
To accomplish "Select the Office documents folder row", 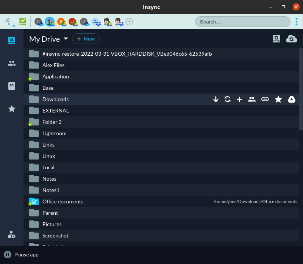I will pyautogui.click(x=63, y=202).
